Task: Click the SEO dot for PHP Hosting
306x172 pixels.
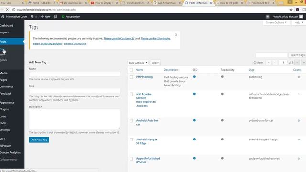Action: [194, 77]
